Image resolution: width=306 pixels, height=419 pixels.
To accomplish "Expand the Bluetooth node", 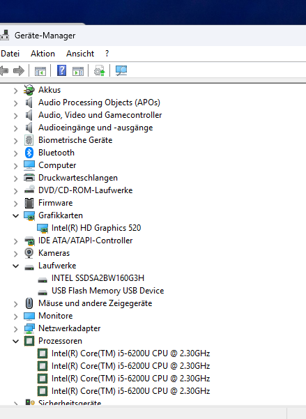I will tap(15, 153).
